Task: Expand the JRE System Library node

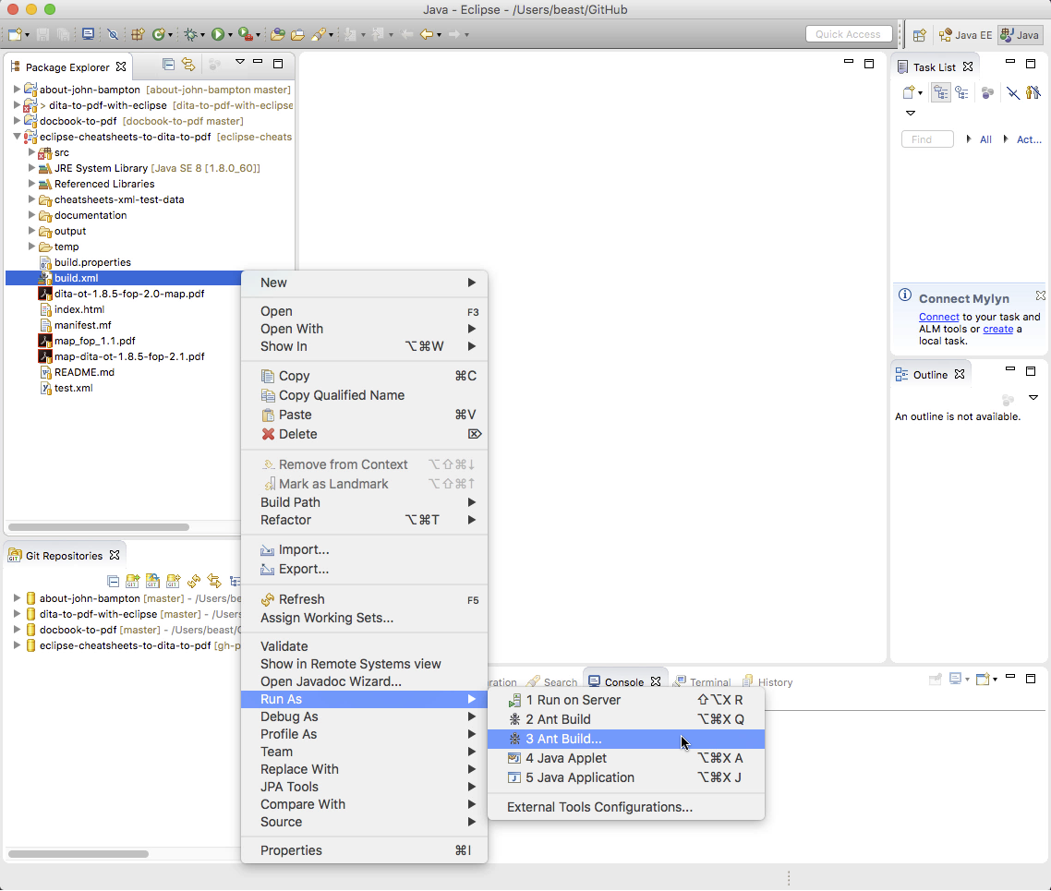Action: point(31,168)
